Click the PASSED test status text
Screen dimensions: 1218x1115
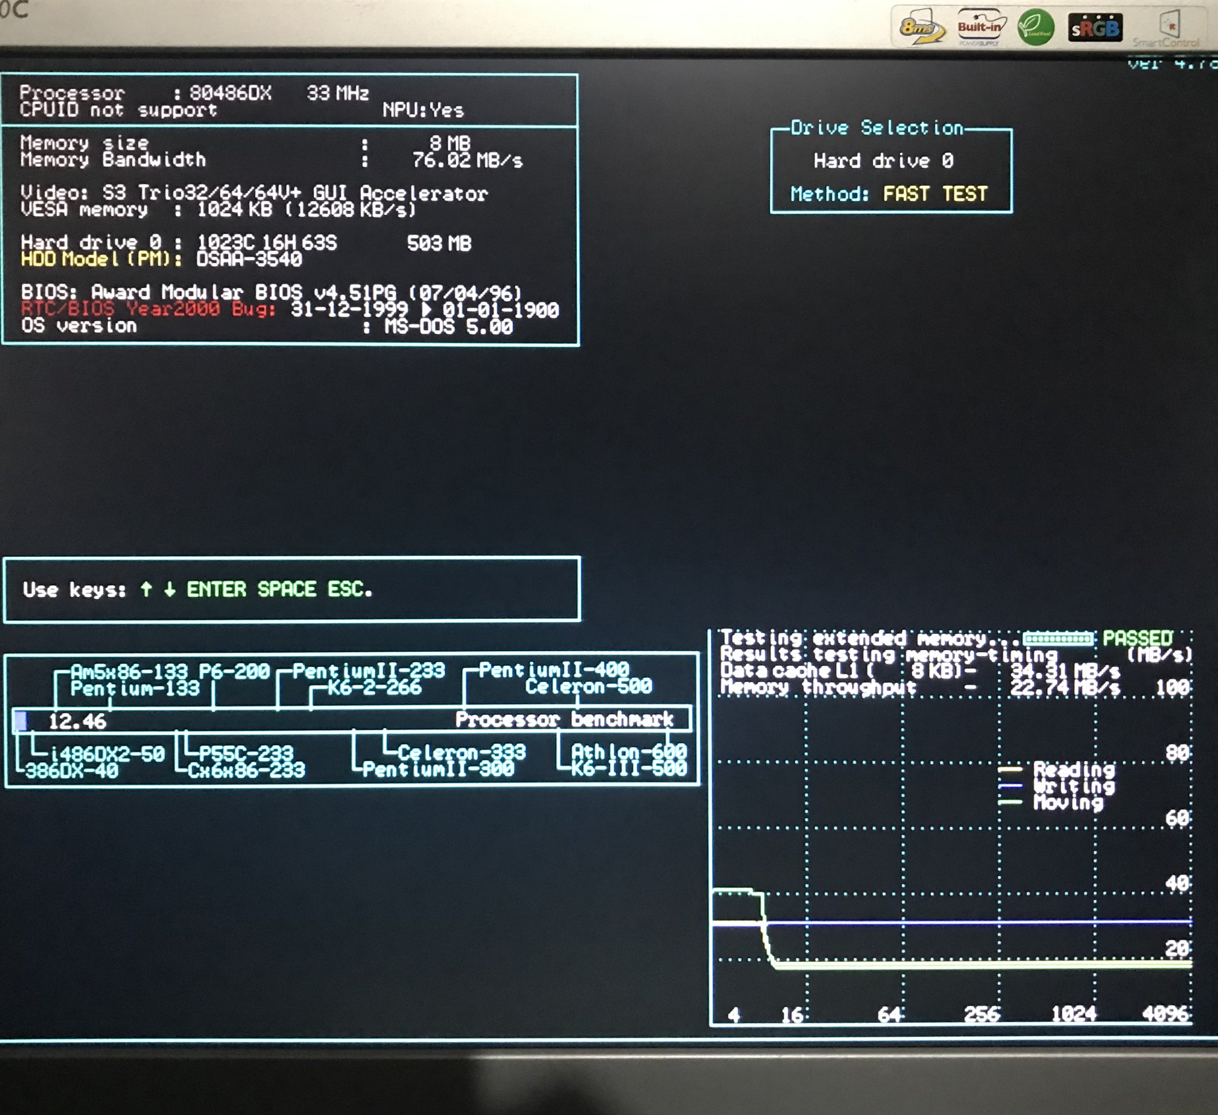1137,639
